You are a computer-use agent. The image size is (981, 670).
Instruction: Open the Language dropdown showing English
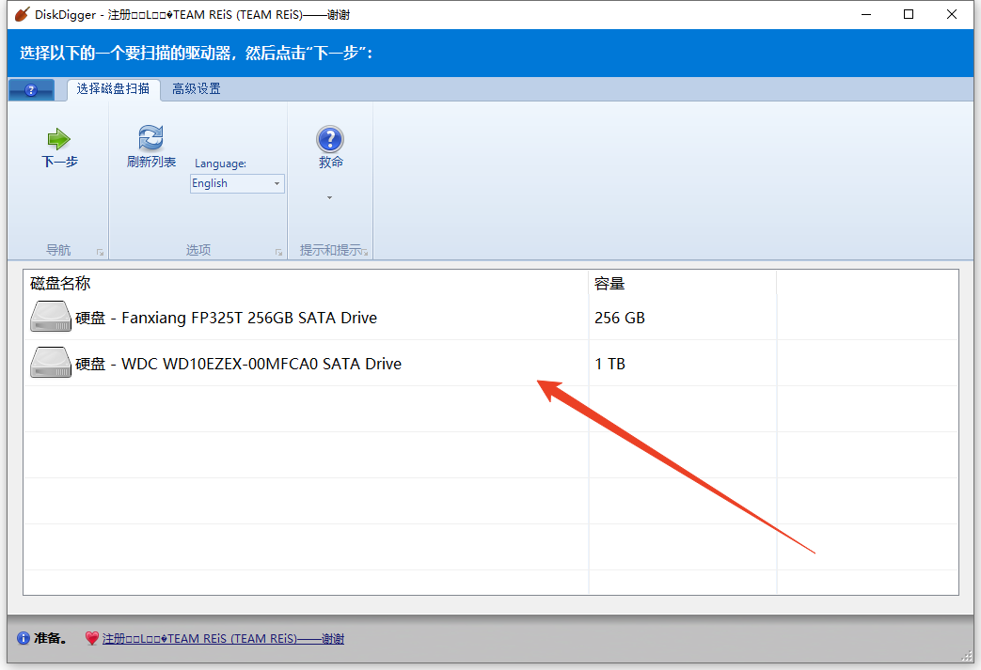click(237, 183)
